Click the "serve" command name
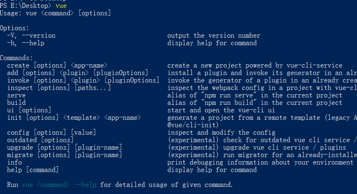The image size is (357, 194). click(x=16, y=95)
